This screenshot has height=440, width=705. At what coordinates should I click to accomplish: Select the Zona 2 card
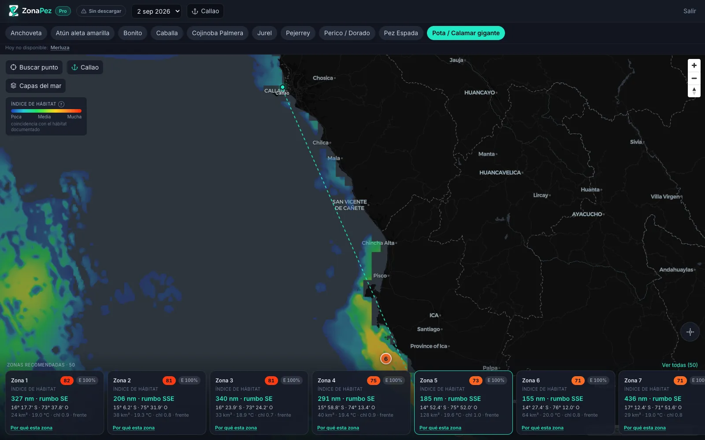pos(157,403)
